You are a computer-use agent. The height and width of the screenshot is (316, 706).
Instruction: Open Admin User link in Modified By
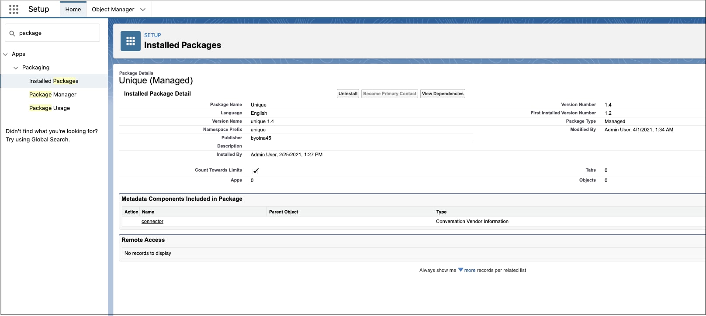617,130
